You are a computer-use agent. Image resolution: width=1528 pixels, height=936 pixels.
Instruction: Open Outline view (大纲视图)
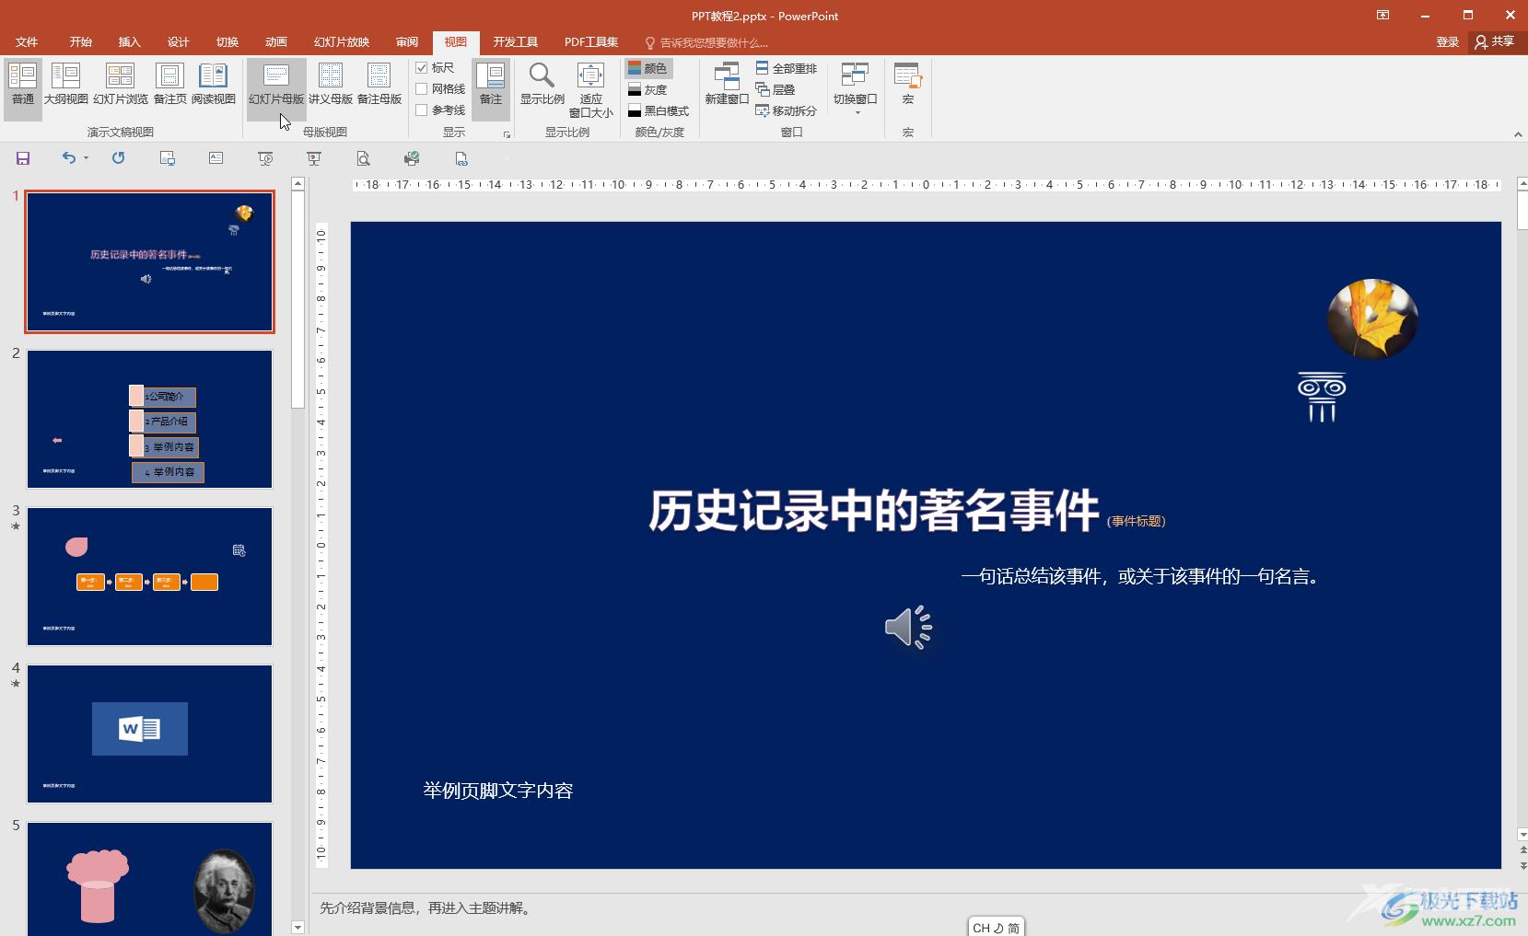pos(65,84)
